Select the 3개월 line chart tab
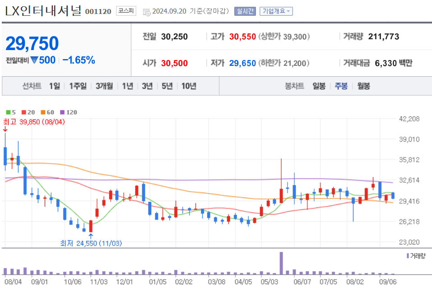This screenshot has width=432, height=295. coord(104,86)
